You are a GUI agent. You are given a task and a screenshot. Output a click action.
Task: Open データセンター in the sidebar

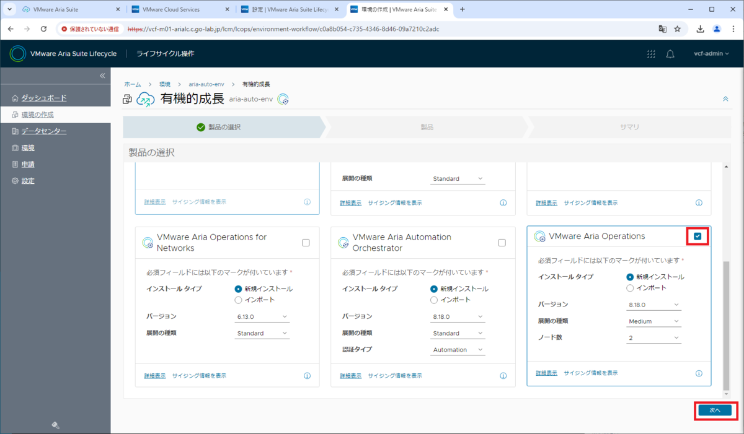44,131
